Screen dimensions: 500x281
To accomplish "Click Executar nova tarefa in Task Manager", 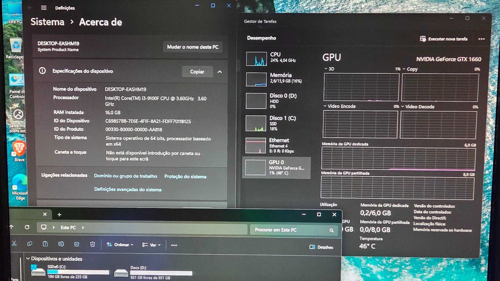I will point(443,39).
